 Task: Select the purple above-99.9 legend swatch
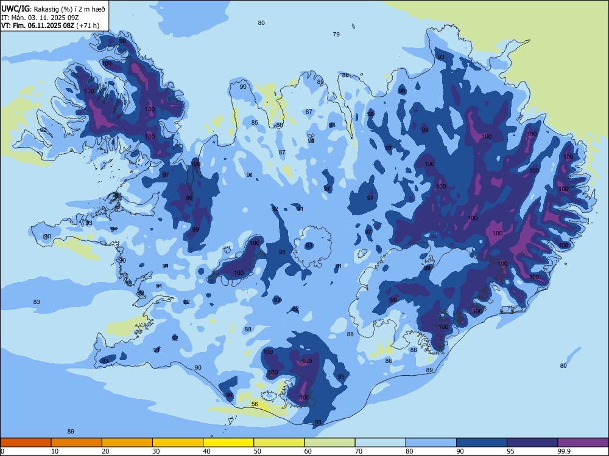tap(583, 443)
